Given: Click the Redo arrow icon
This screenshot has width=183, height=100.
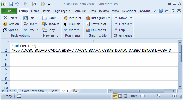Looking at the screenshot, I should pos(26,4).
